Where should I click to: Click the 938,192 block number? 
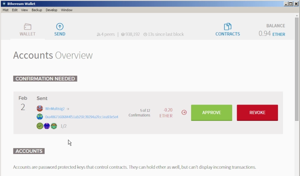tap(132, 34)
